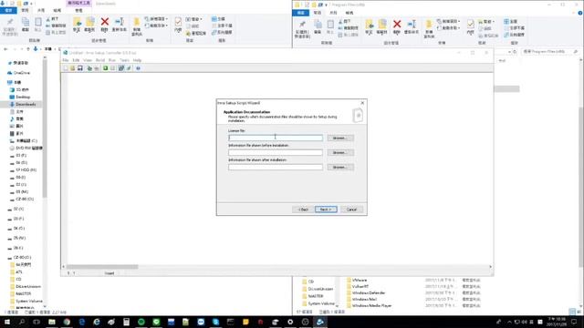Open Task View from the taskbar

[x=36, y=322]
